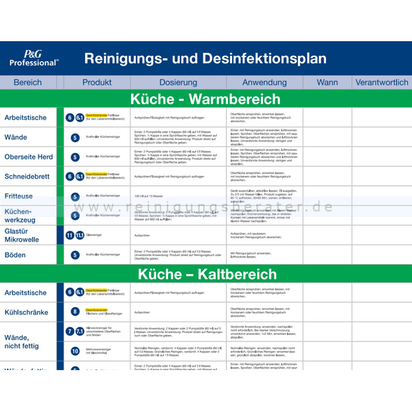Select the Dosierung column header

(x=178, y=82)
